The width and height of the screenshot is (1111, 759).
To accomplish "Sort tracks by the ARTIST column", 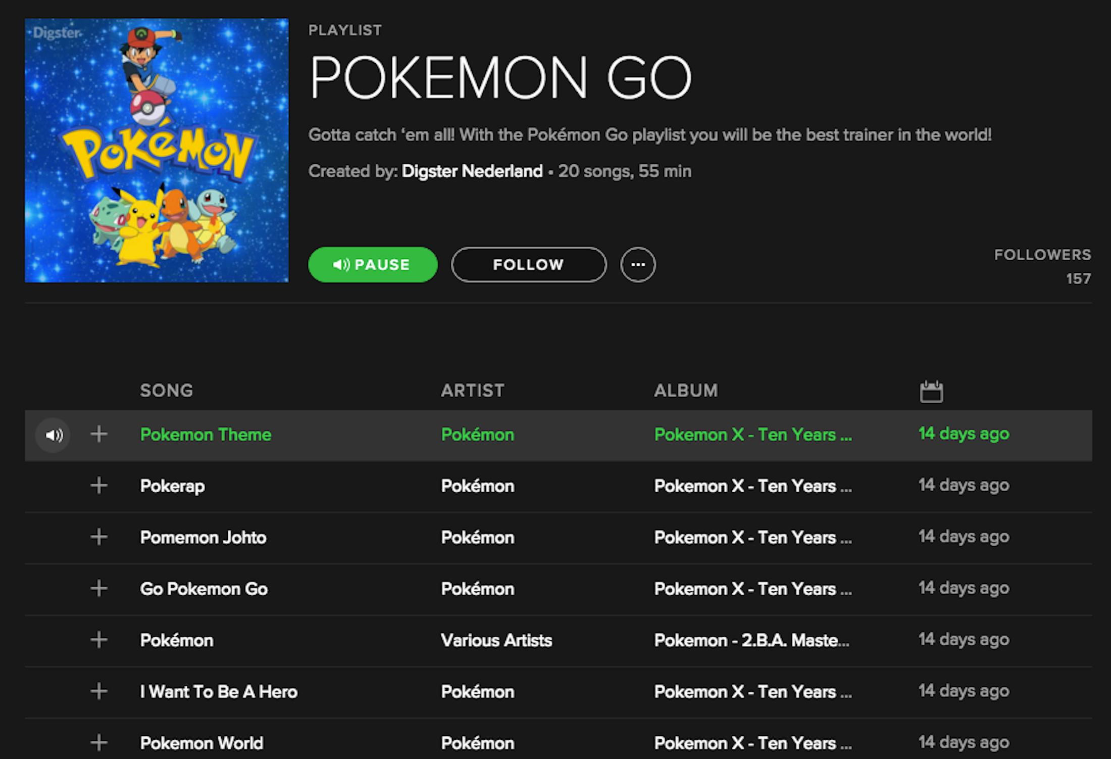I will click(x=473, y=390).
